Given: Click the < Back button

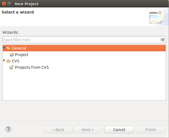Looking at the screenshot, I should click(58, 130).
